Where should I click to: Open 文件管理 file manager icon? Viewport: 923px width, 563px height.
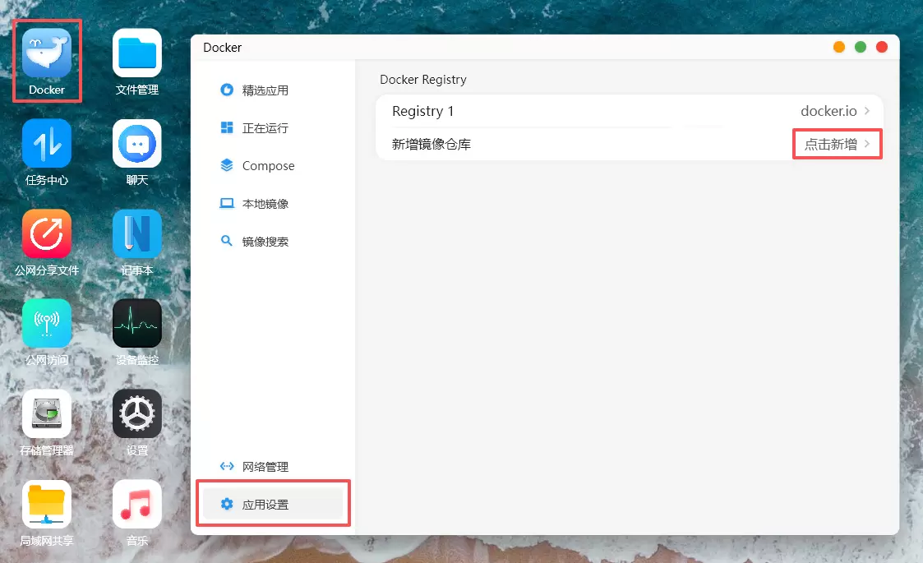136,54
